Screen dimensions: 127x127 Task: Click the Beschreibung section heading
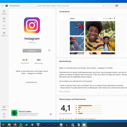pos(65,61)
